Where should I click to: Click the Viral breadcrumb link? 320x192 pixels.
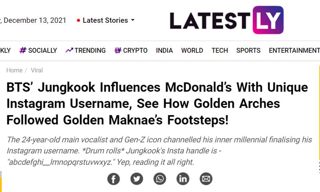coord(37,70)
